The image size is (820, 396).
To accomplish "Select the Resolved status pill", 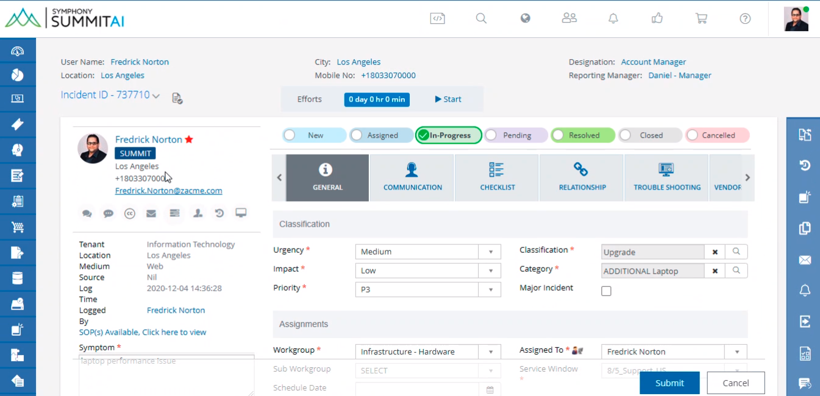I will click(582, 135).
